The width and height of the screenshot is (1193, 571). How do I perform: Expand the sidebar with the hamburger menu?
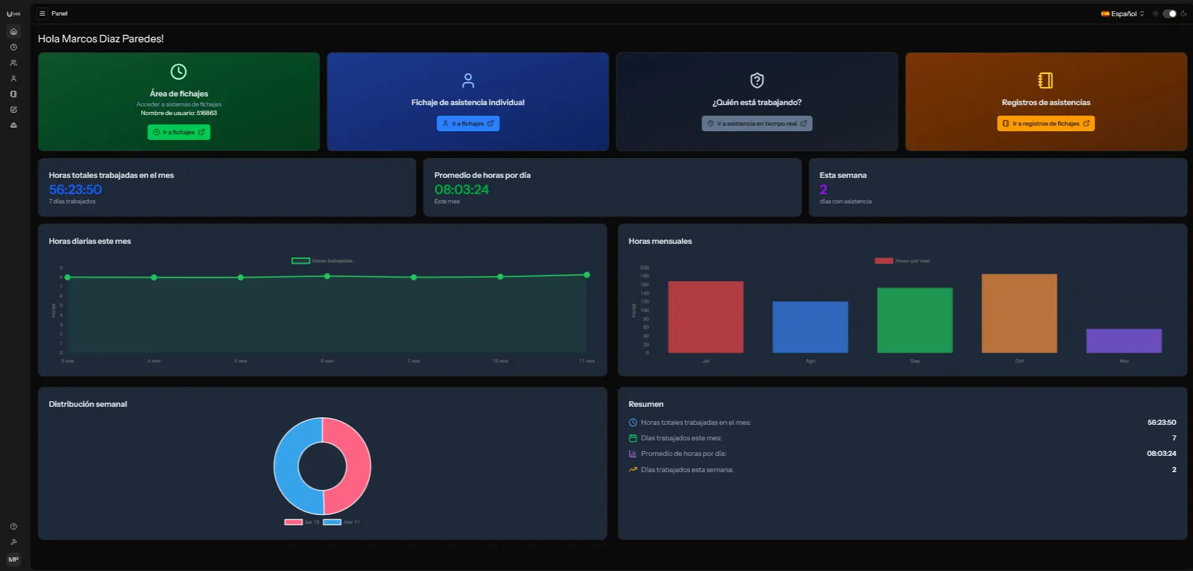coord(42,12)
